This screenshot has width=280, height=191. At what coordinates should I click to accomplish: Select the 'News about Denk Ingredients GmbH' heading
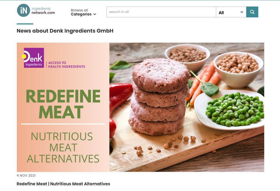tap(65, 31)
